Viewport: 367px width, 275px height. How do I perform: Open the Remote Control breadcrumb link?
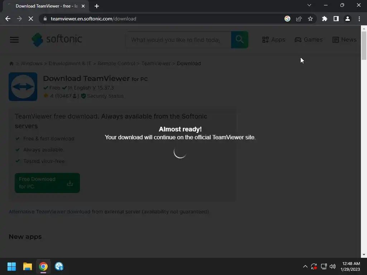(x=116, y=64)
